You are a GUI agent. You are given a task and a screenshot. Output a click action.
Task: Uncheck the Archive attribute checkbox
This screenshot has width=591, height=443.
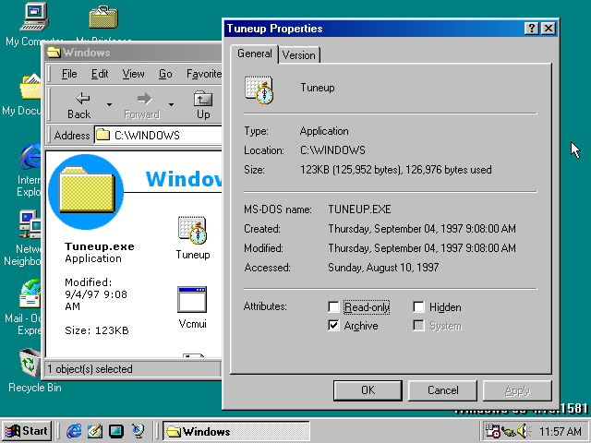point(333,325)
